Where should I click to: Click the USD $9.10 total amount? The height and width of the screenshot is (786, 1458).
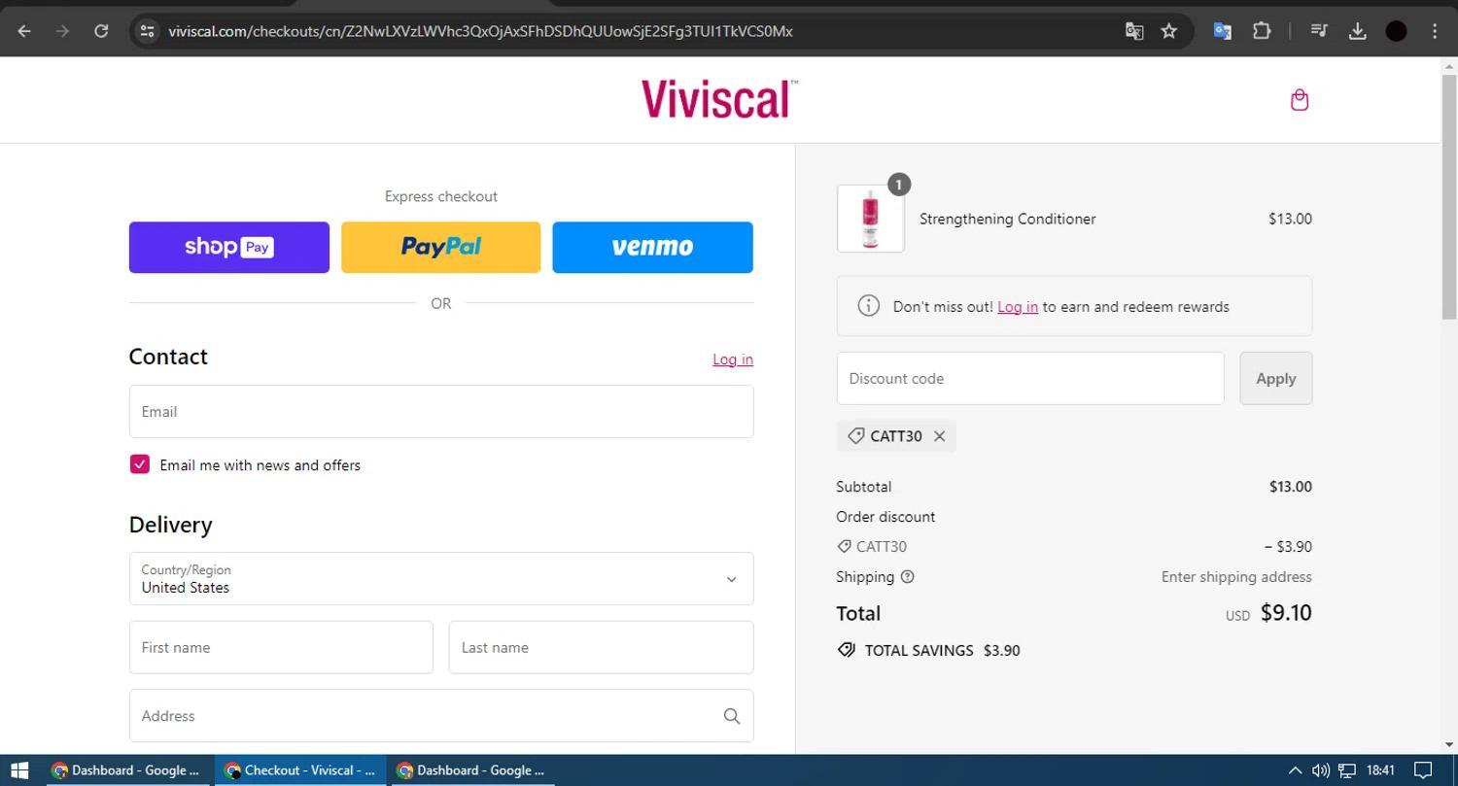tap(1268, 613)
